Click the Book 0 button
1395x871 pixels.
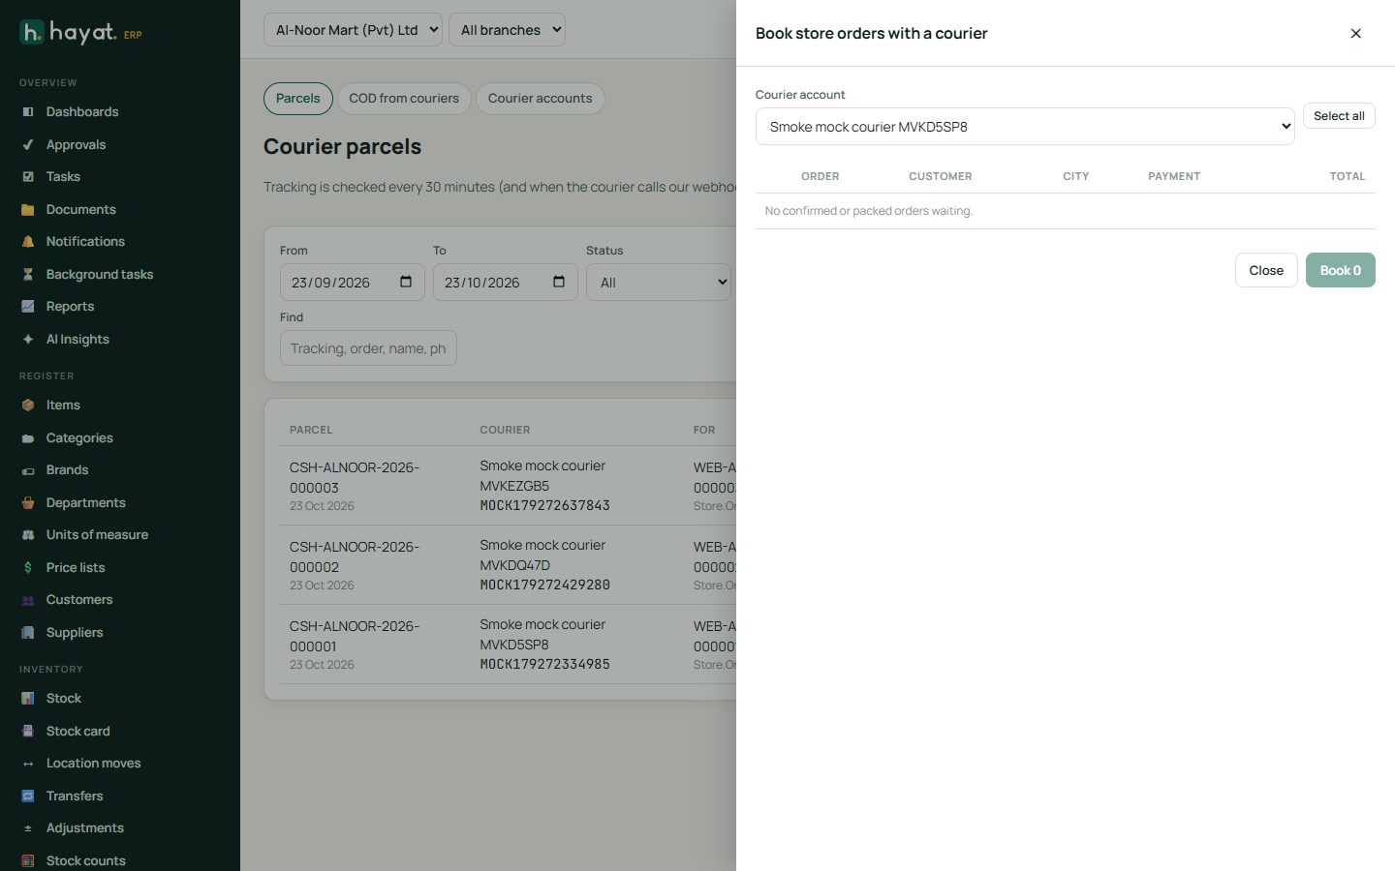[1341, 270]
